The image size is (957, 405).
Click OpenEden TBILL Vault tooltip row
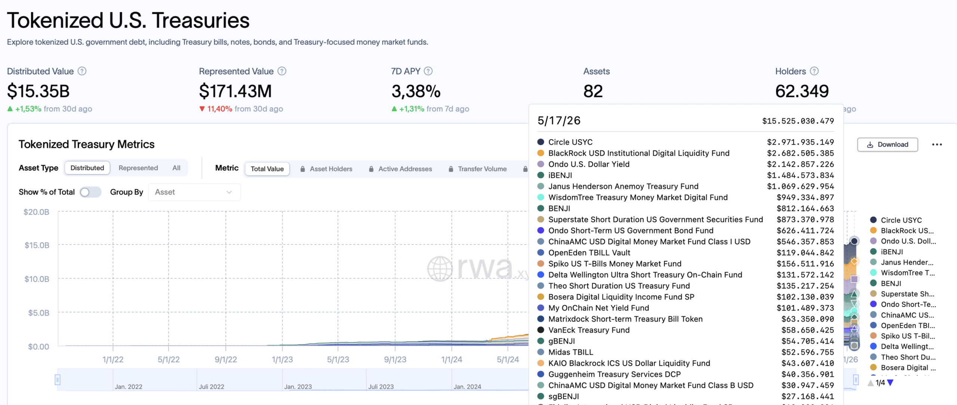point(686,253)
